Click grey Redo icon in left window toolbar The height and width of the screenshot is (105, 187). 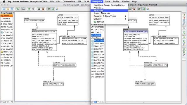(x=33, y=9)
